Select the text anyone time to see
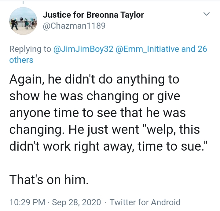Screen dimensions: 220x211 (63, 113)
